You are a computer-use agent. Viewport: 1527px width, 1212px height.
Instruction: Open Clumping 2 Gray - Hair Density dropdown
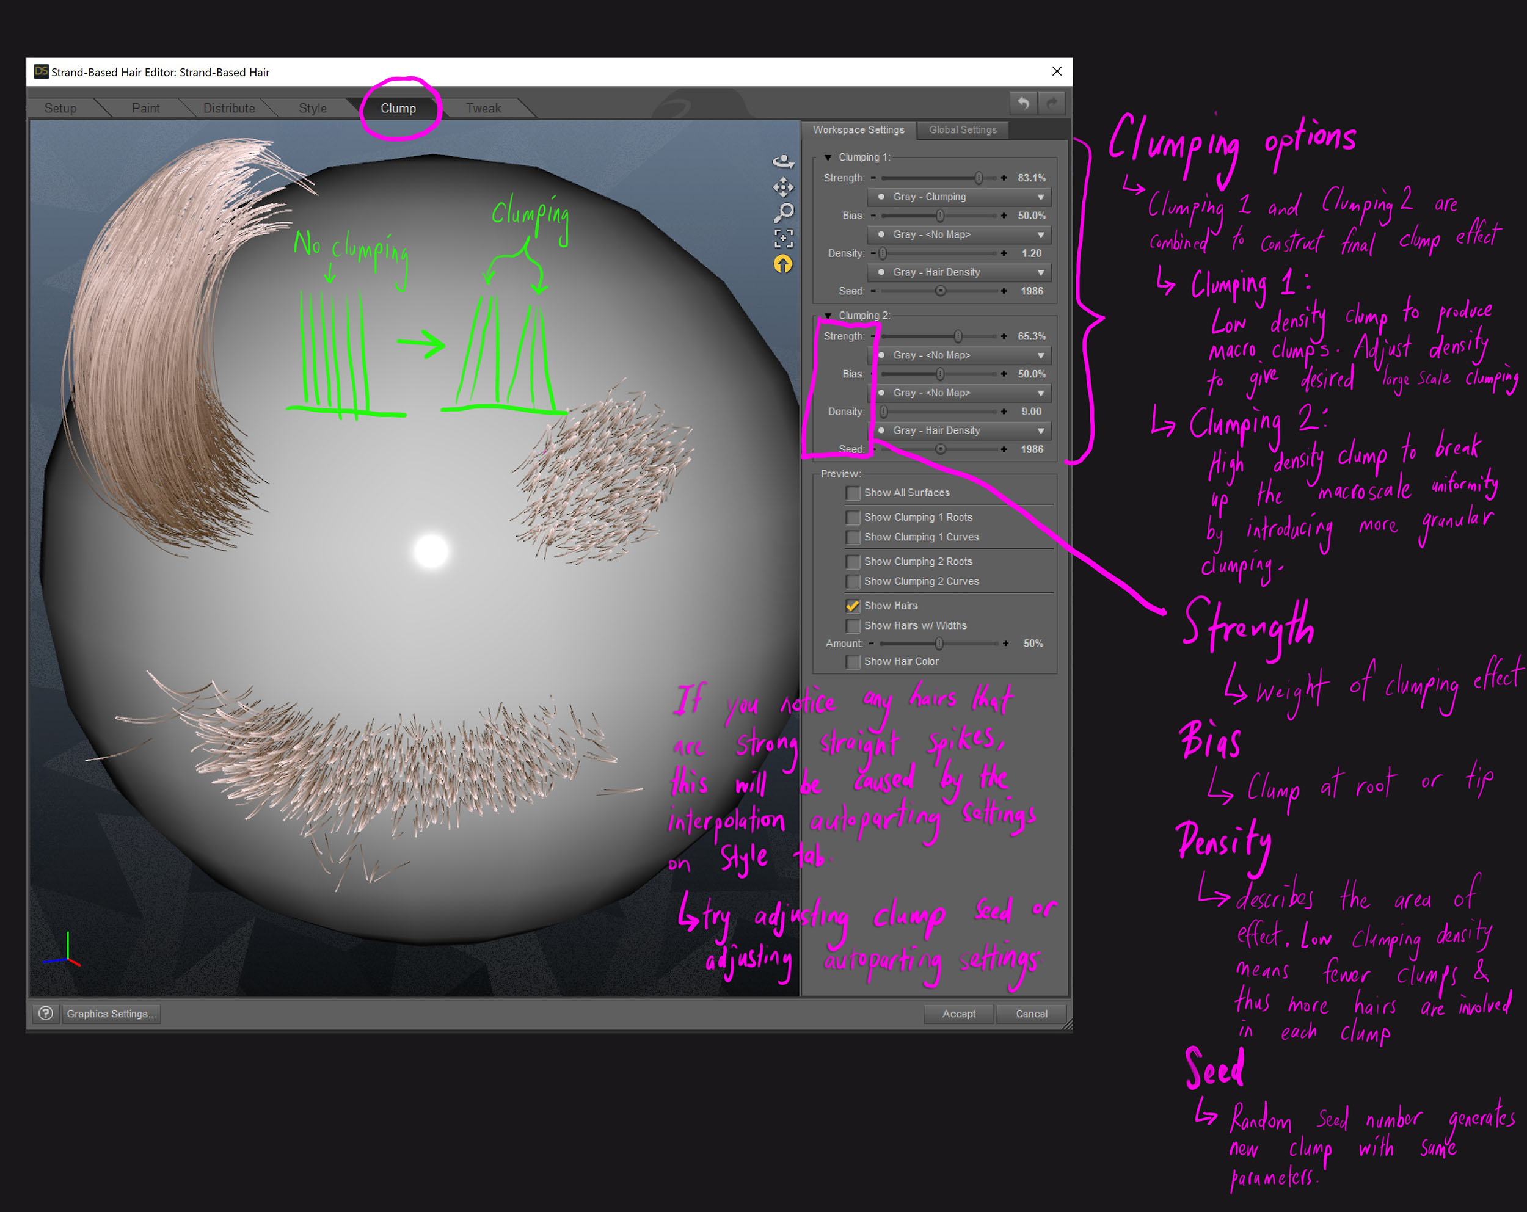pyautogui.click(x=960, y=430)
